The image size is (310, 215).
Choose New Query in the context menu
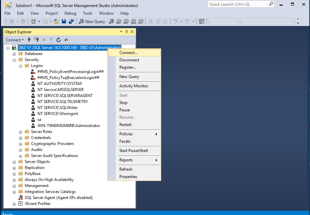point(134,77)
